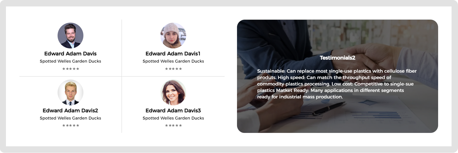This screenshot has height=153, width=458.
Task: Click star rating under Edward Adam Davis
Action: (x=70, y=69)
